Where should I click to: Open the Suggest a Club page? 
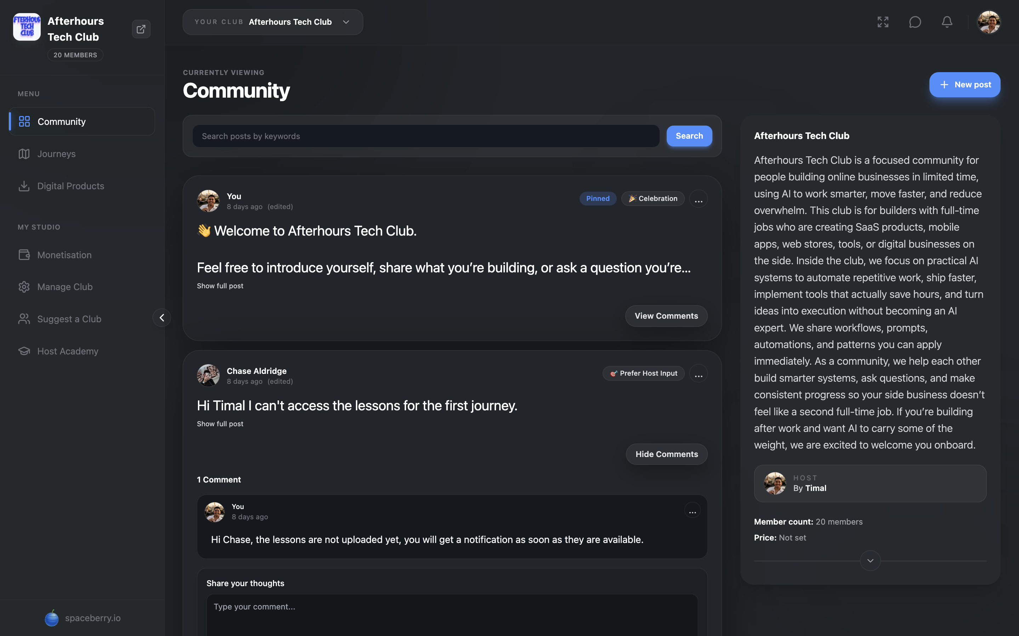point(69,318)
